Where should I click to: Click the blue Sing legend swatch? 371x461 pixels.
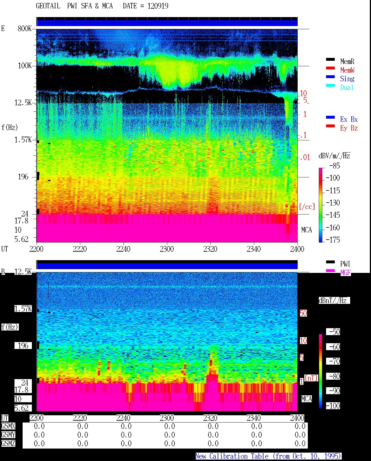330,77
